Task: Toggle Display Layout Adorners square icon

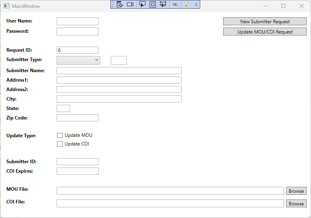Action: [x=153, y=5]
